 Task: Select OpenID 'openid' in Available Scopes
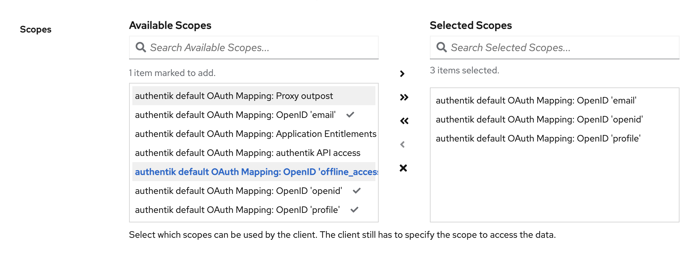pyautogui.click(x=254, y=191)
